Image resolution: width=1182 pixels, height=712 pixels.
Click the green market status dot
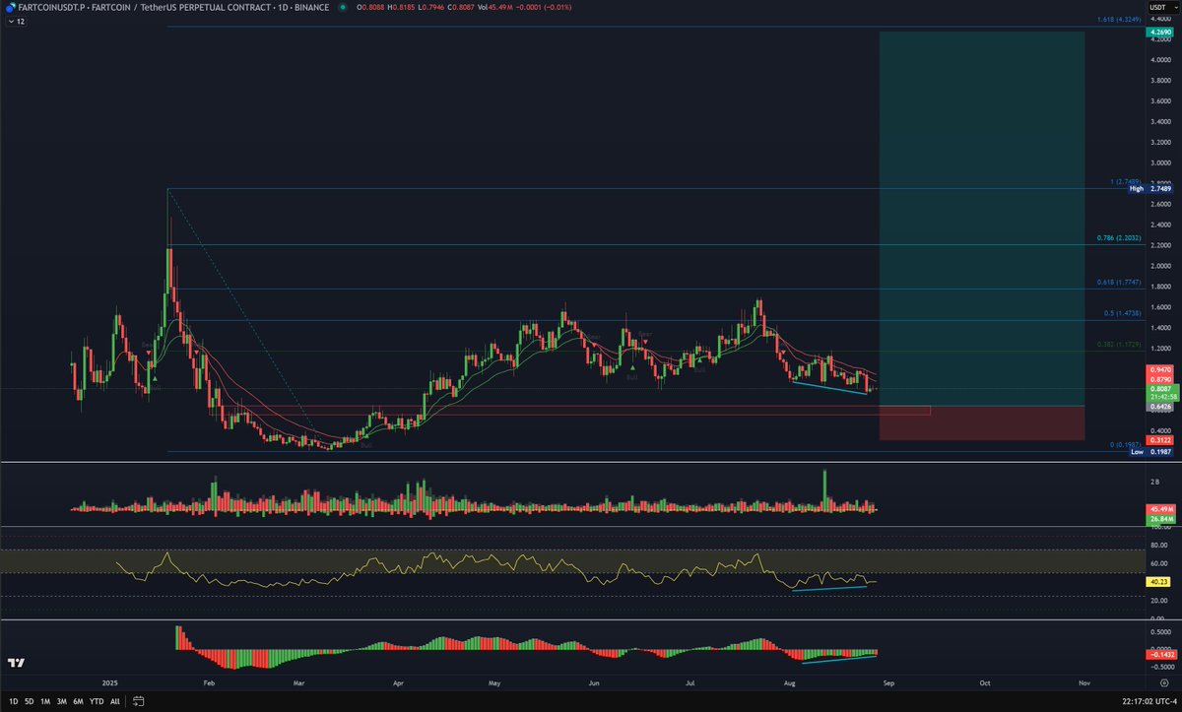342,7
